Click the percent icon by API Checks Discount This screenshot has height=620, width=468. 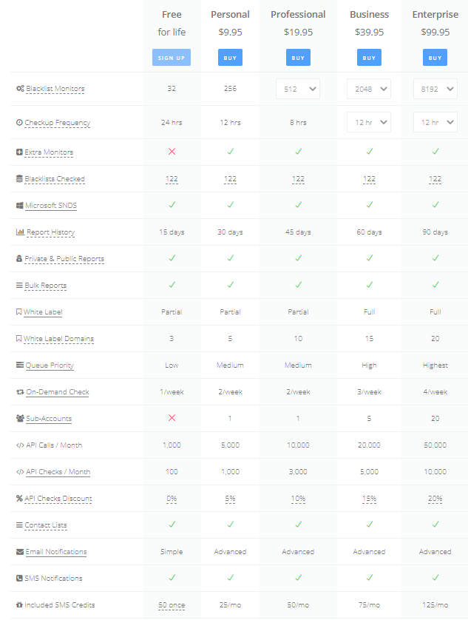pyautogui.click(x=19, y=499)
